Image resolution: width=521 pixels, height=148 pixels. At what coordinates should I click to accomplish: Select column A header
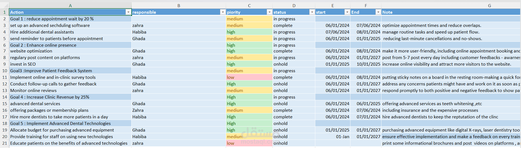click(70, 5)
